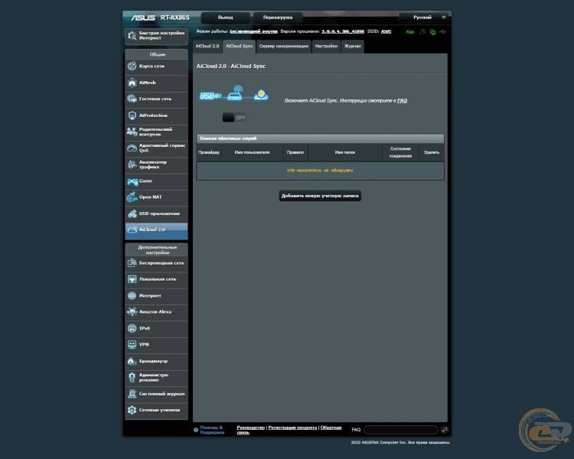Click the App status icon in header
Image resolution: width=574 pixels, height=459 pixels.
[x=410, y=32]
